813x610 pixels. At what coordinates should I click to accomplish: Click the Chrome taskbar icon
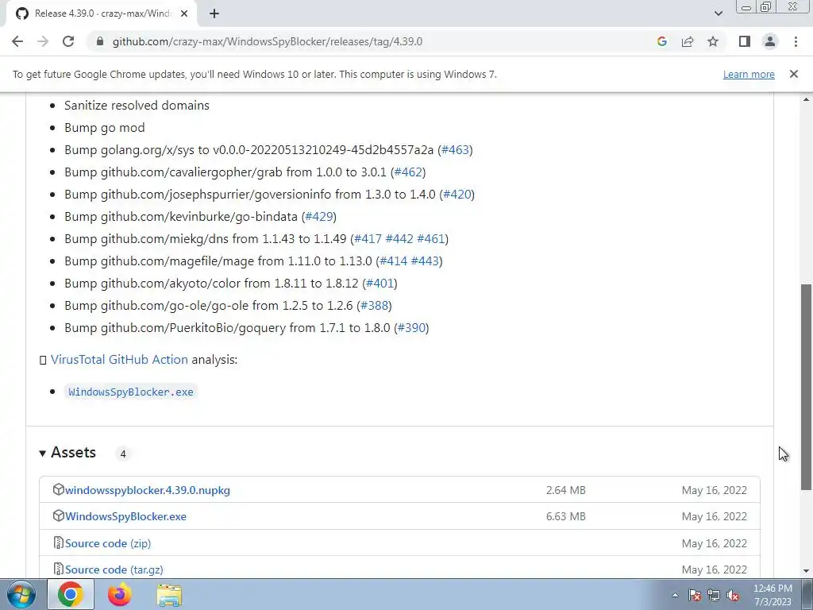tap(71, 594)
